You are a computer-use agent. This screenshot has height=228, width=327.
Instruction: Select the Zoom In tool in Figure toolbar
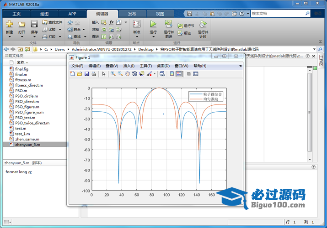tap(113, 73)
